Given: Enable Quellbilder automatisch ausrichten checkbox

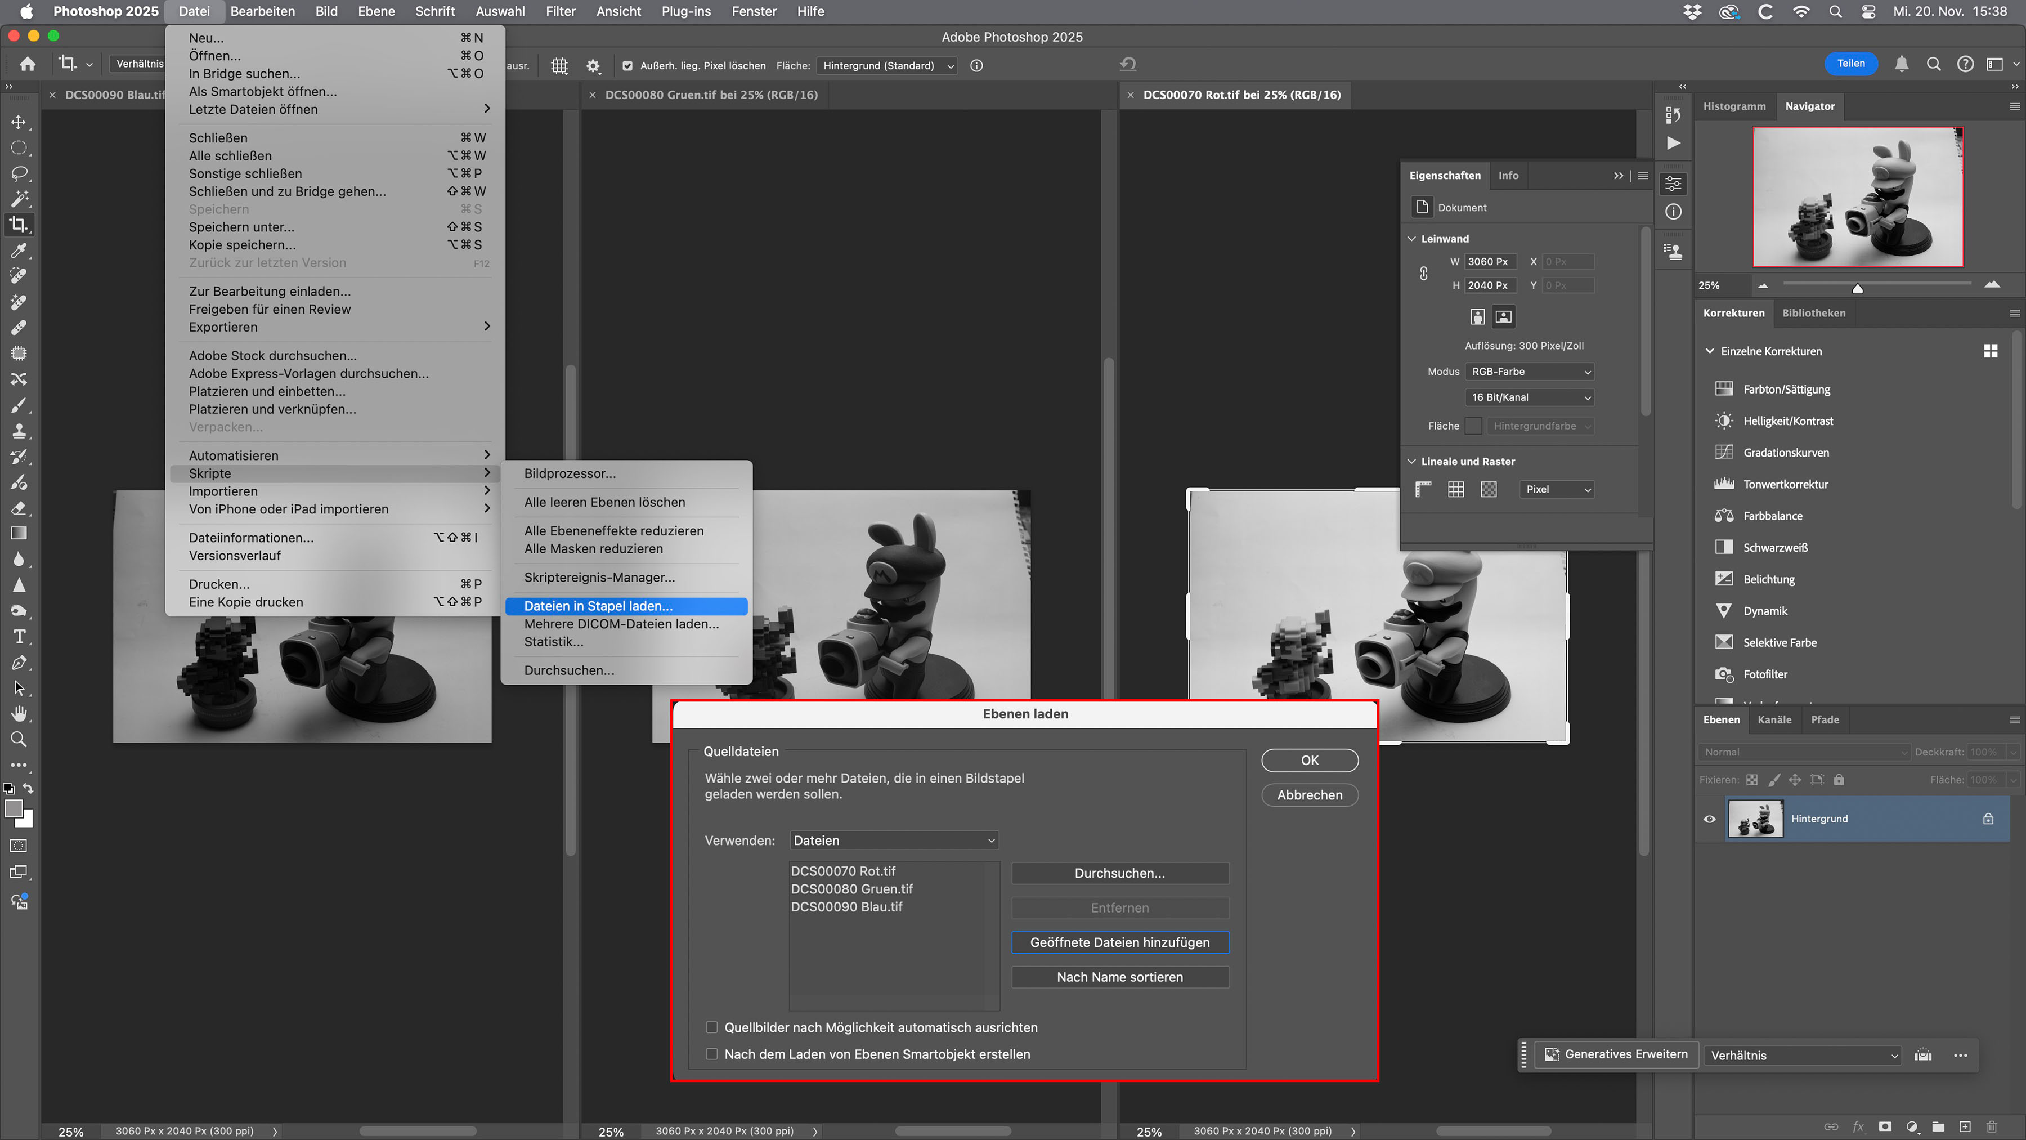Looking at the screenshot, I should [x=712, y=1027].
